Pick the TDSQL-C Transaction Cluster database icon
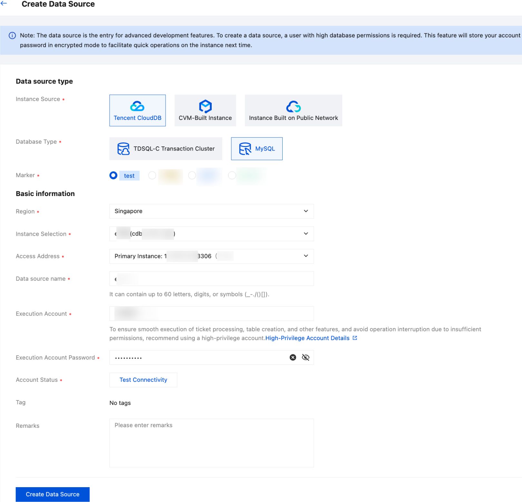Screen dimensions: 522x502 123,149
